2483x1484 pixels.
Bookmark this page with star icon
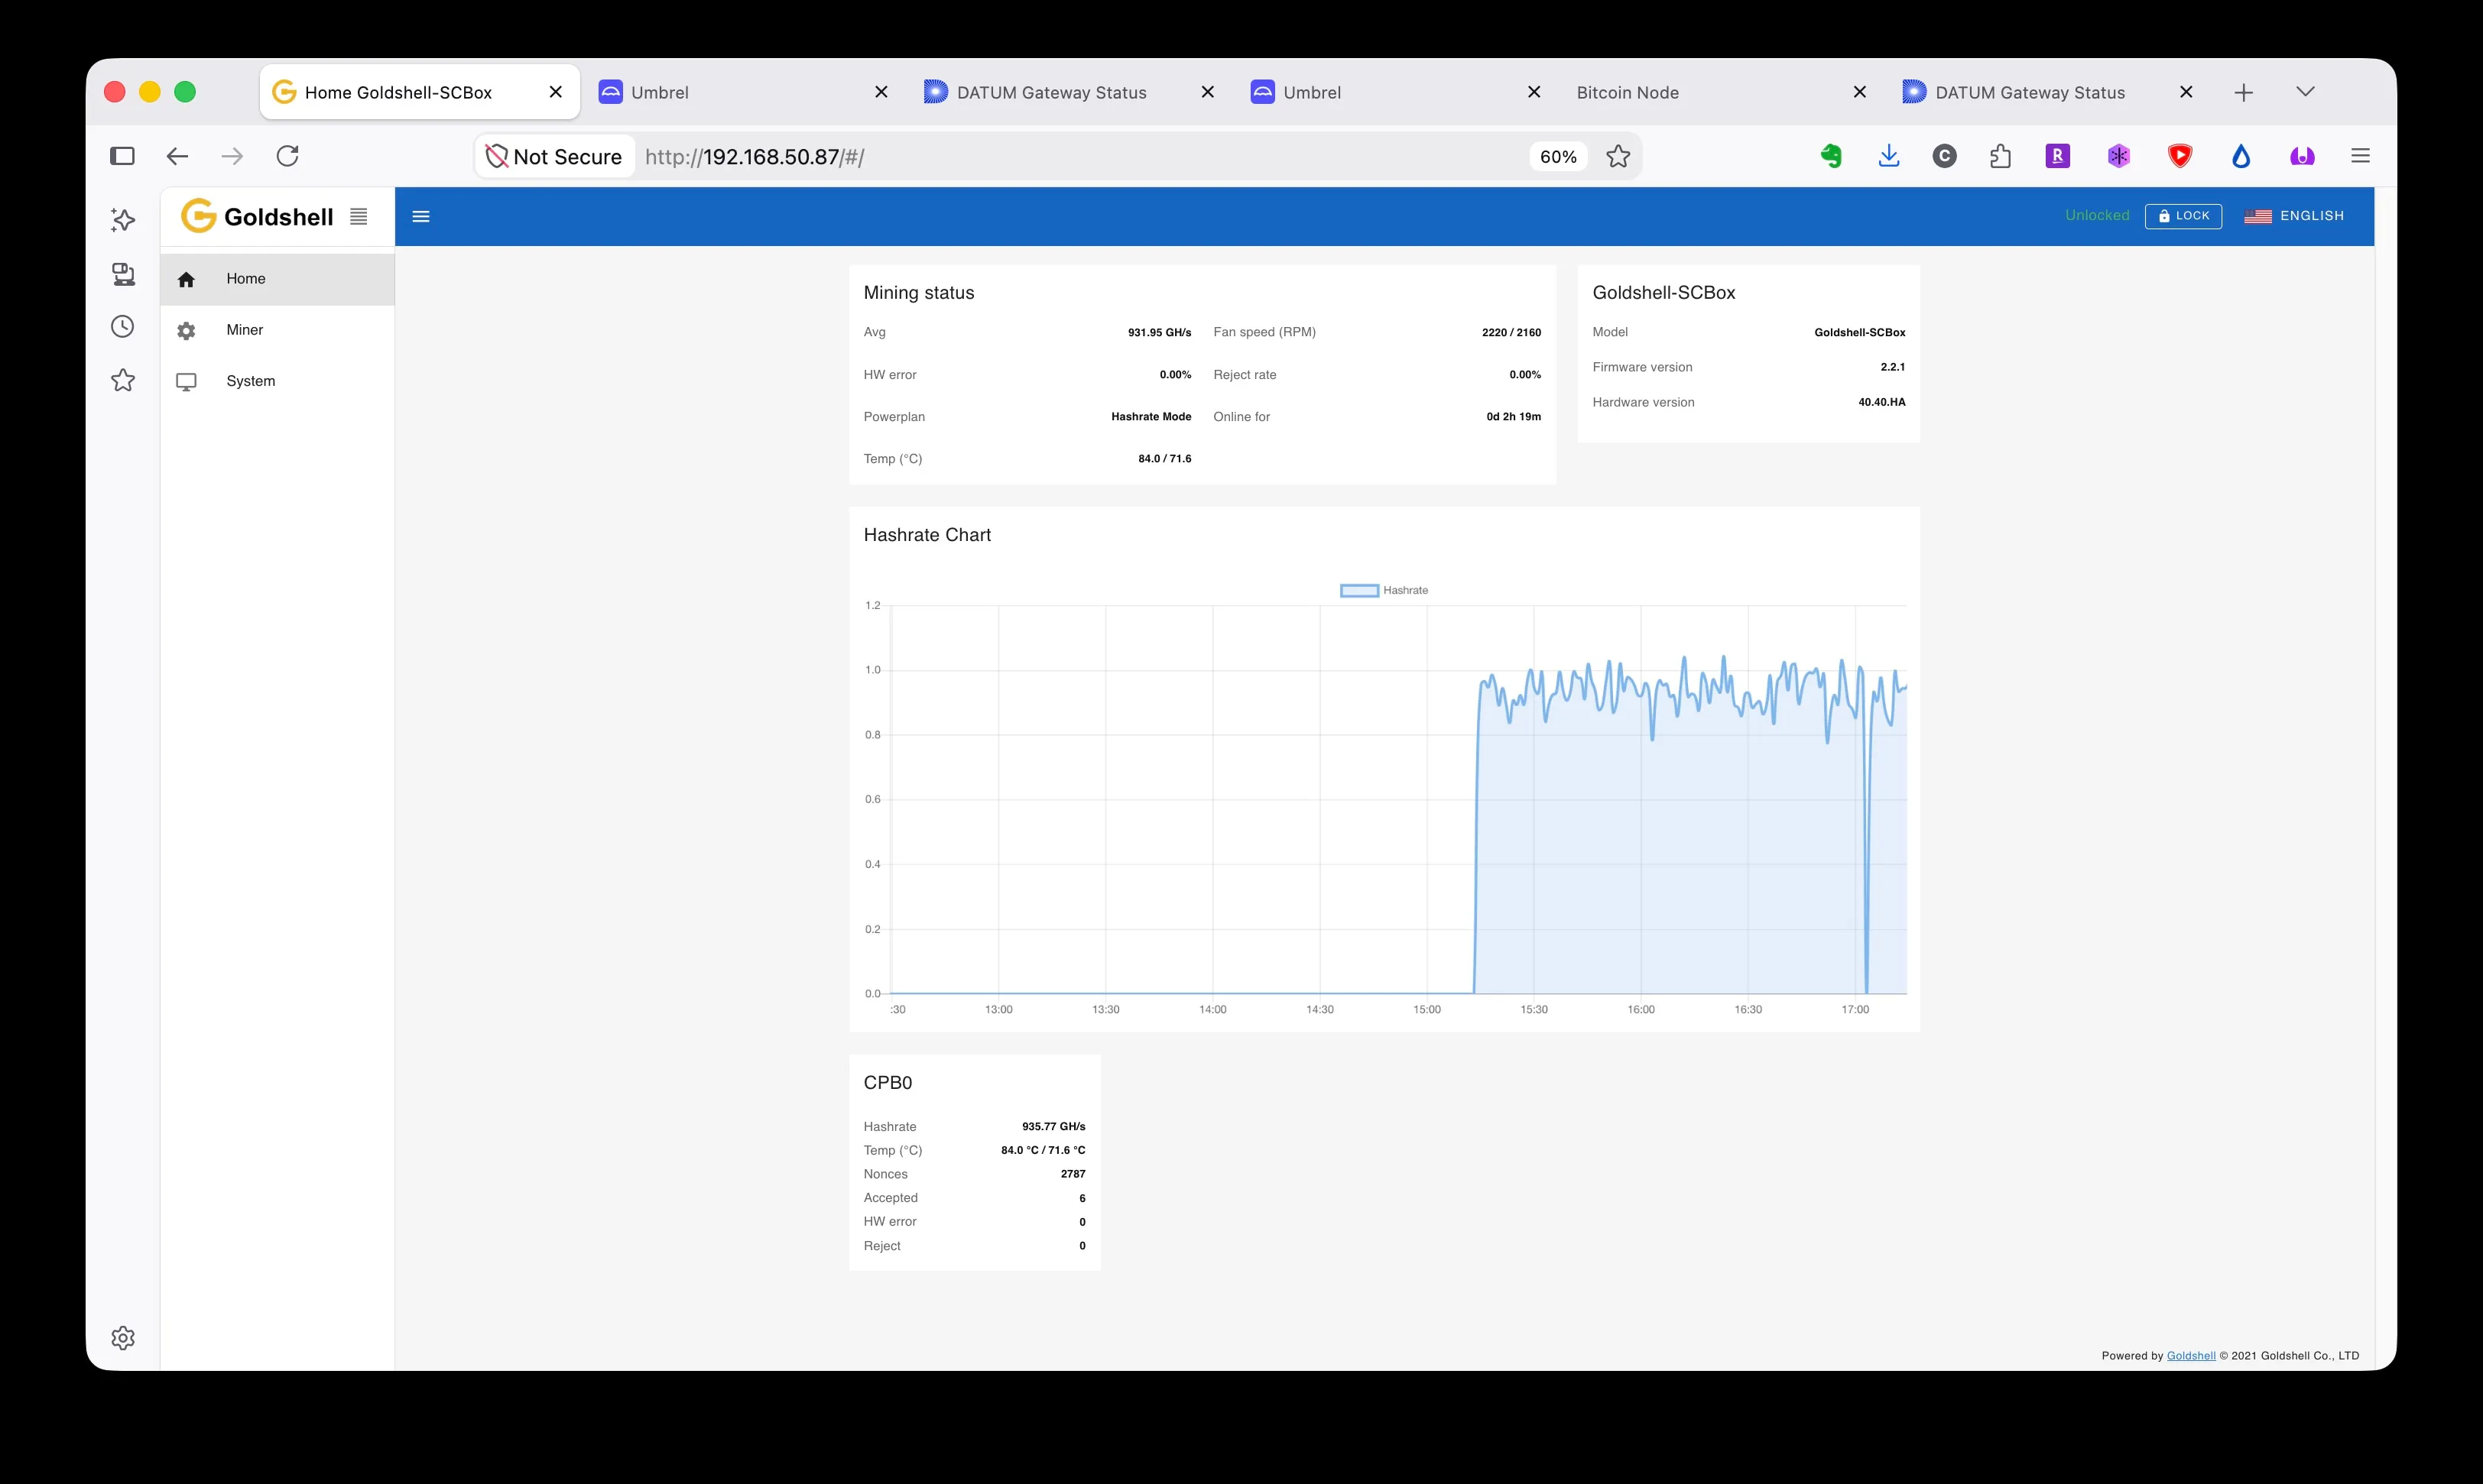(x=1618, y=156)
